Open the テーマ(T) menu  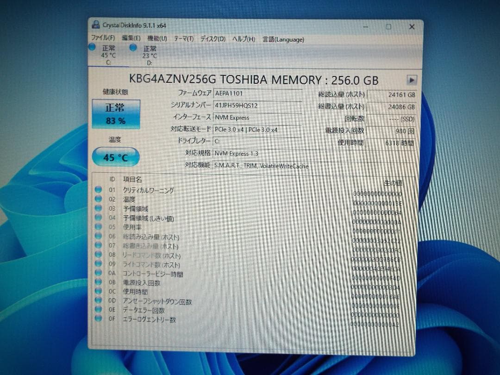[x=183, y=40]
